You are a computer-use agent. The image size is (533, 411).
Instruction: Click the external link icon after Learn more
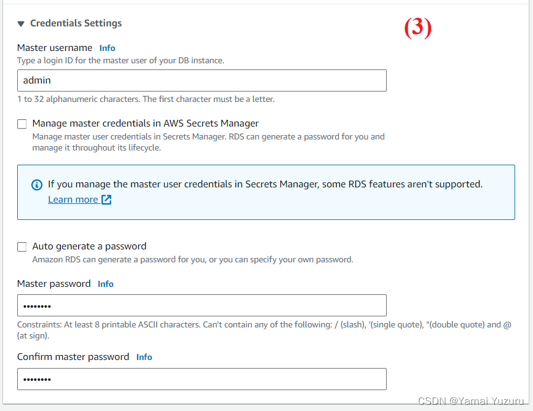click(106, 200)
